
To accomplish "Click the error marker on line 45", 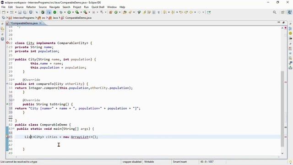I will pos(7,137).
